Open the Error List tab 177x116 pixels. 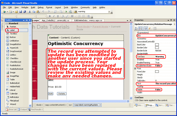(x=11, y=110)
